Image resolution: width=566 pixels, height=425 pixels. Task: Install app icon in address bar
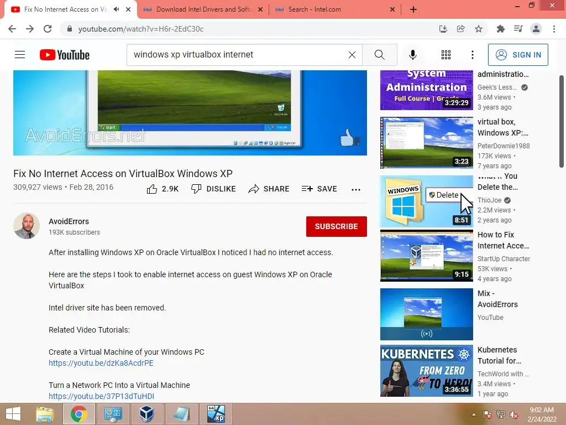(x=443, y=29)
